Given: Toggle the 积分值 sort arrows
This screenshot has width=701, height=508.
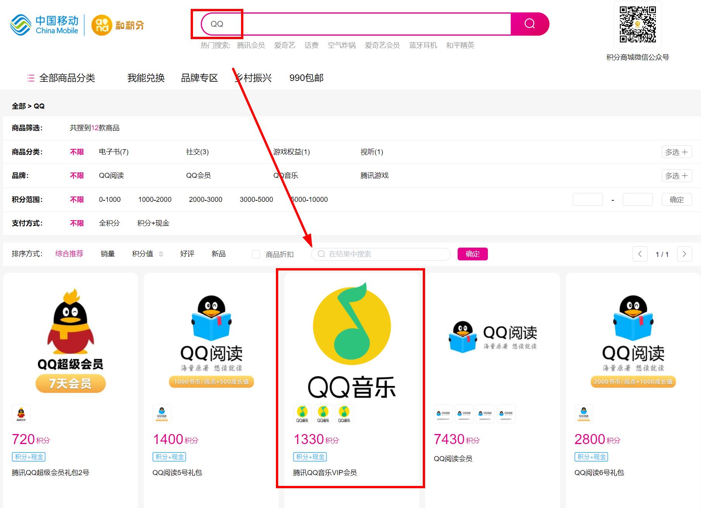Looking at the screenshot, I should coord(161,254).
